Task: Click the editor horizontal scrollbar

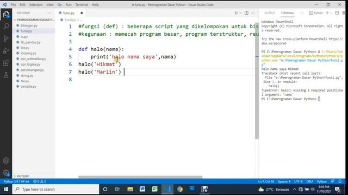Action: click(140, 177)
